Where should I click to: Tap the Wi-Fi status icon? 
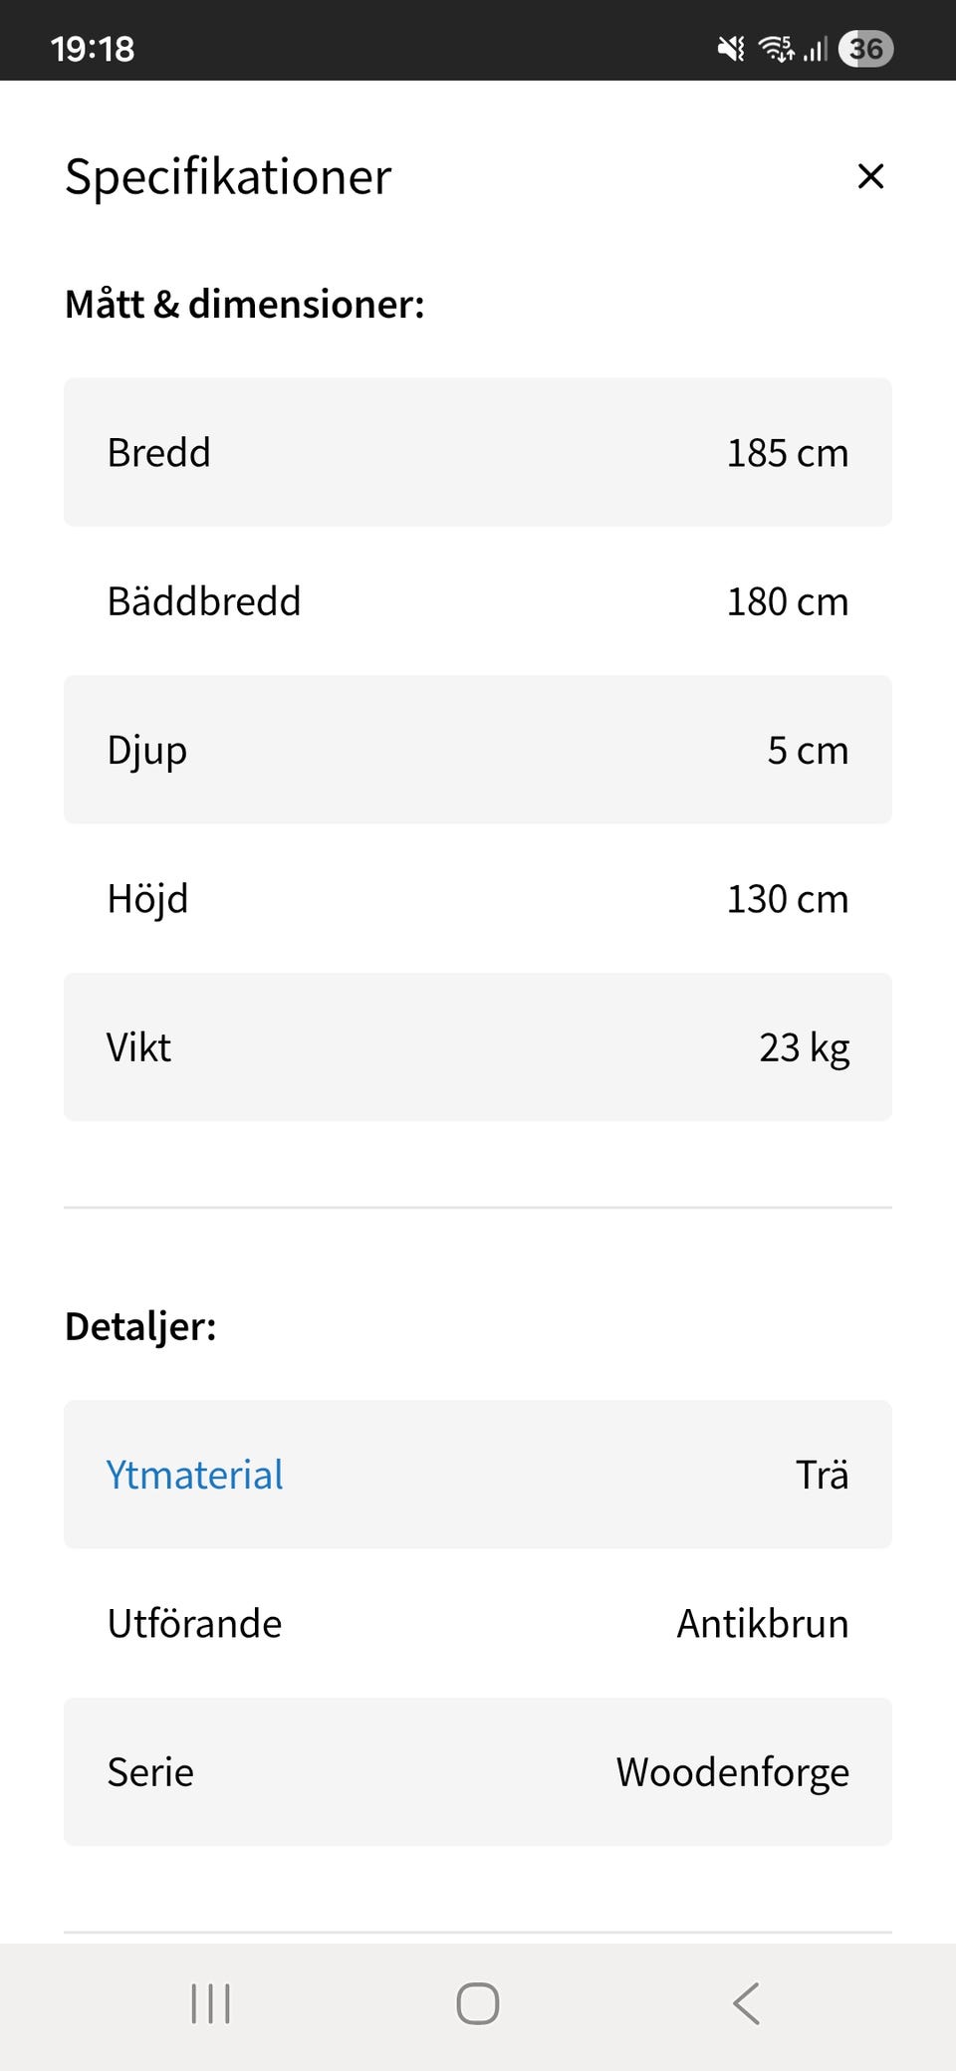click(x=776, y=48)
